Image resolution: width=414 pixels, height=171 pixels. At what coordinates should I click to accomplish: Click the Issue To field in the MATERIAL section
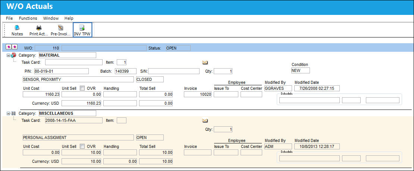(x=226, y=94)
